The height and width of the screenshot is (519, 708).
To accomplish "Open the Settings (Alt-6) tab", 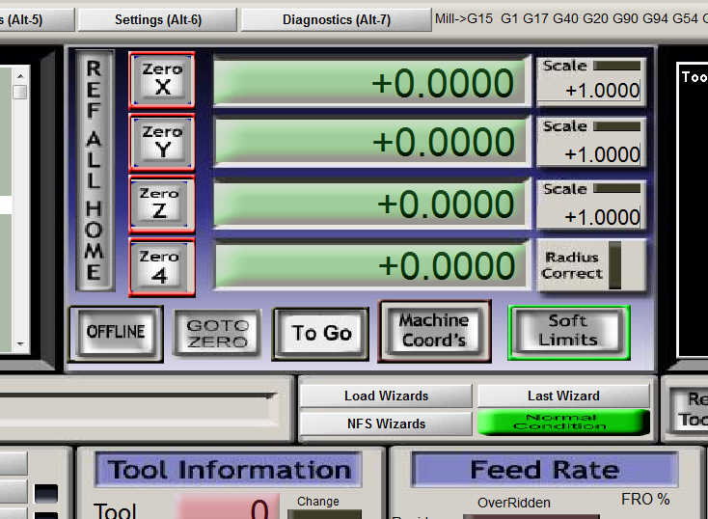I will pos(157,20).
